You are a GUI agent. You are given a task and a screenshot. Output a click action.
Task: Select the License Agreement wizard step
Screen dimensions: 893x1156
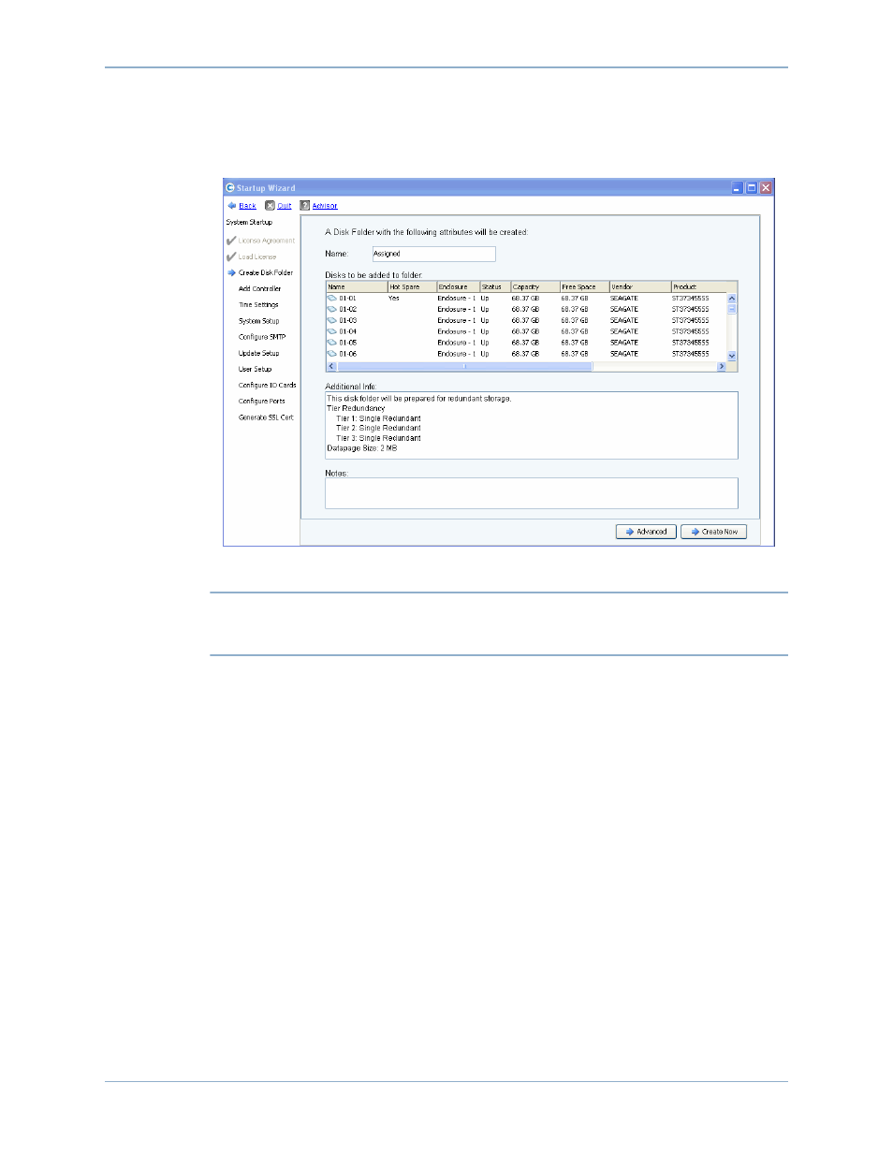tap(266, 241)
